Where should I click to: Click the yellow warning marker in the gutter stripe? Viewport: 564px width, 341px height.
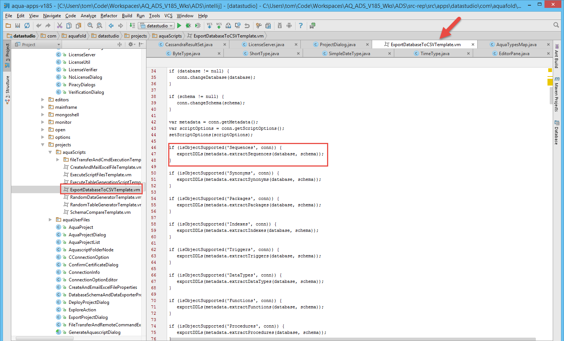(x=550, y=82)
